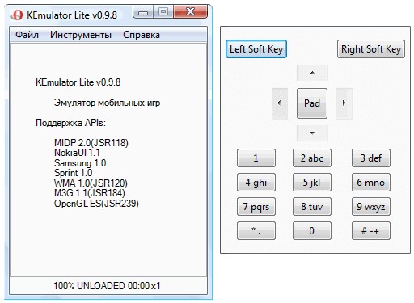Tap the 5 jkl key
The image size is (414, 303).
(x=312, y=183)
